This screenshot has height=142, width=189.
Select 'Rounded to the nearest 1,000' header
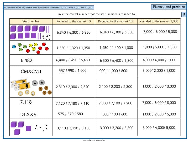[159, 21]
